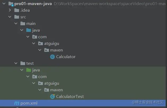The height and width of the screenshot is (108, 167).
Task: Collapse the src folder chevron
Action: coord(10,17)
